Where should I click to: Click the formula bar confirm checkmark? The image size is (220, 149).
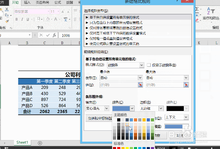[48, 35]
